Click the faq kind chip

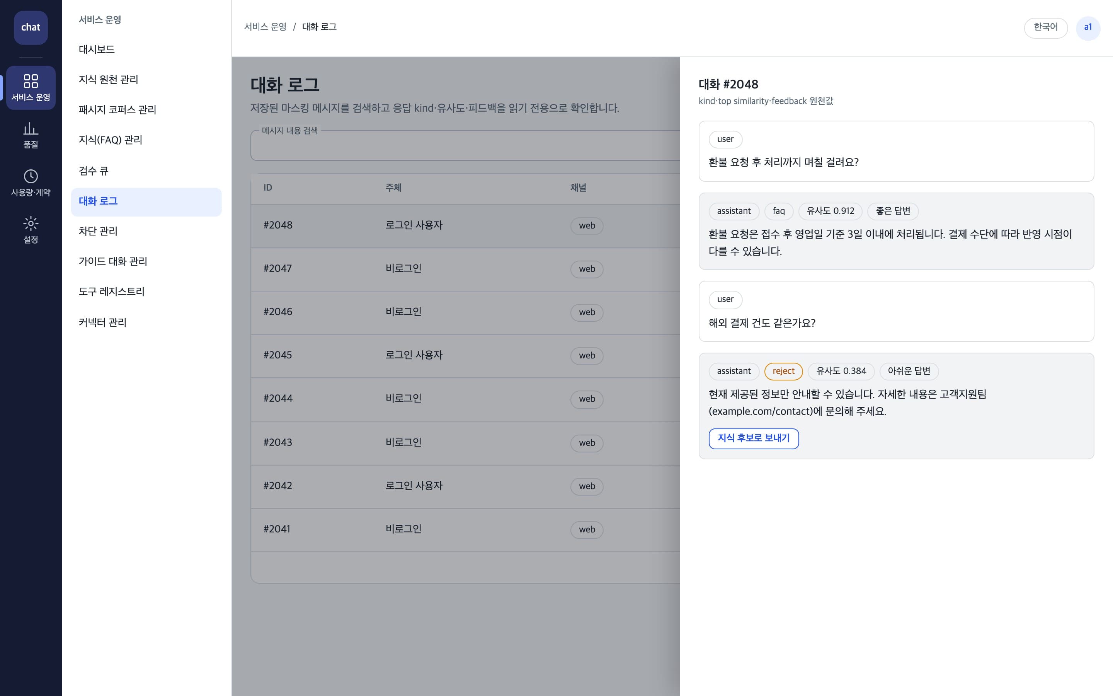coord(779,211)
